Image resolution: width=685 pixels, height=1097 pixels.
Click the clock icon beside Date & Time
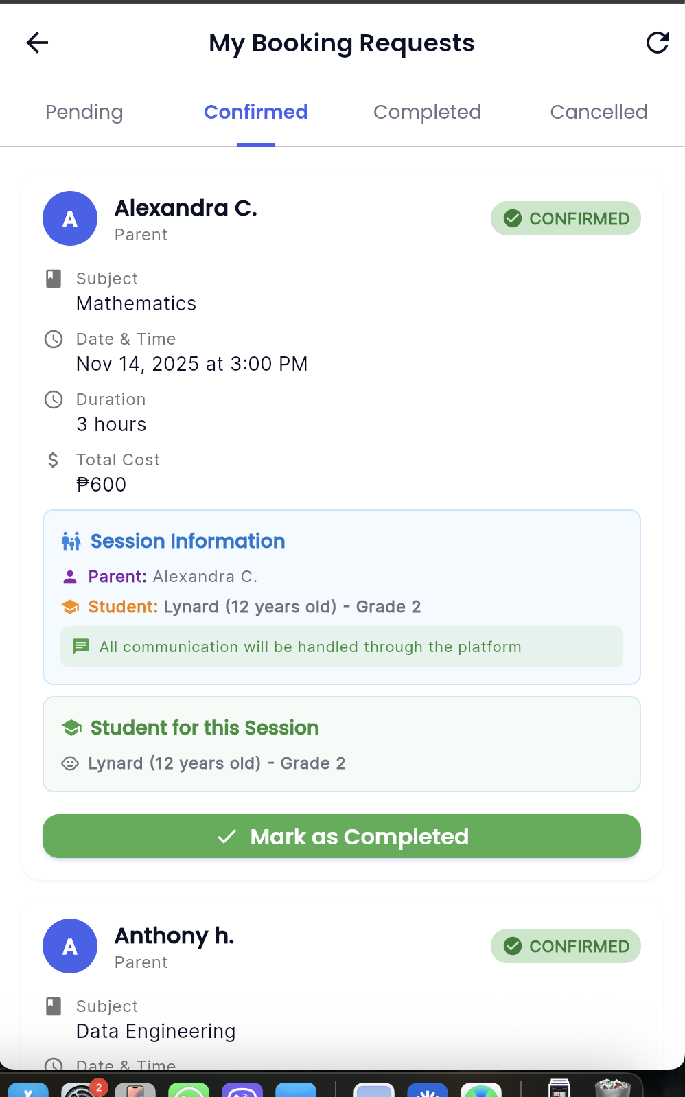coord(54,338)
